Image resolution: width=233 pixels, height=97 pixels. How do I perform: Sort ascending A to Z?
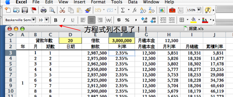[143, 10]
